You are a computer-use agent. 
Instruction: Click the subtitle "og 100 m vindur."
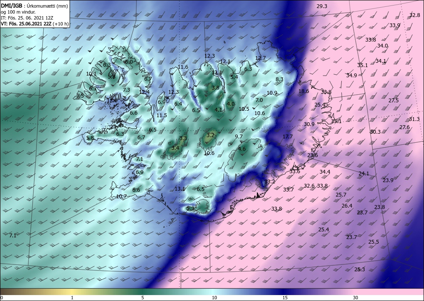click(x=18, y=11)
